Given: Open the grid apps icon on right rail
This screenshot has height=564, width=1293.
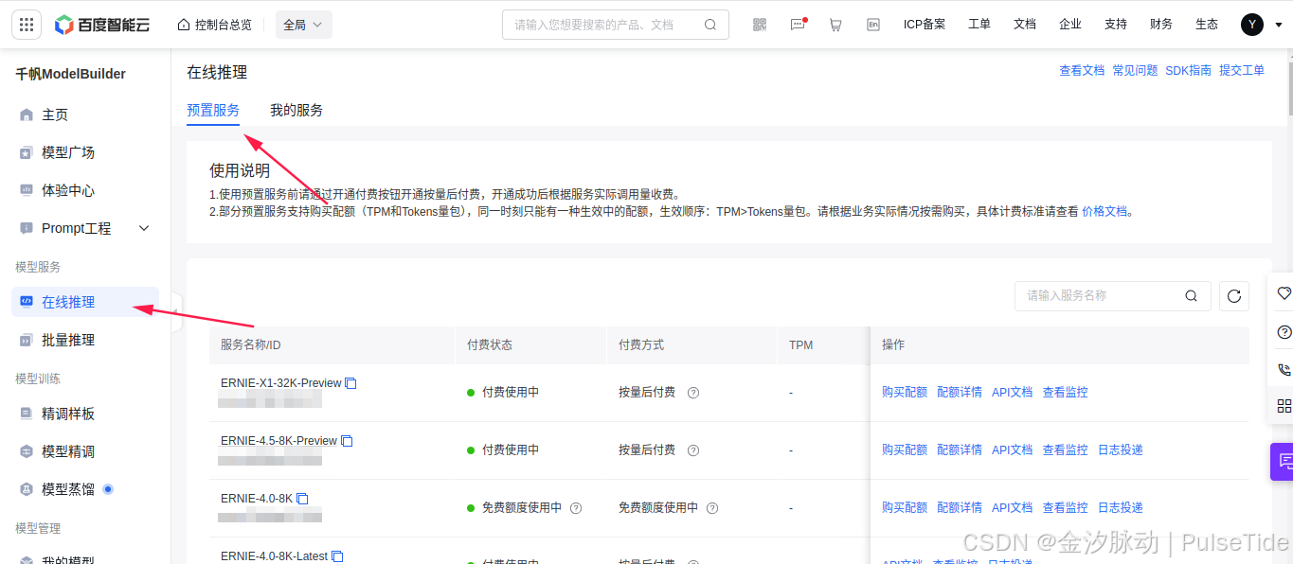Looking at the screenshot, I should [1284, 405].
